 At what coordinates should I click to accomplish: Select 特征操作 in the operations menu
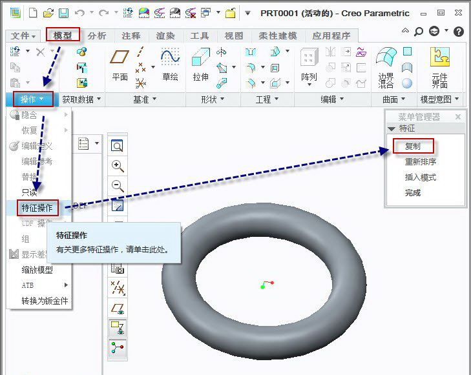click(37, 208)
